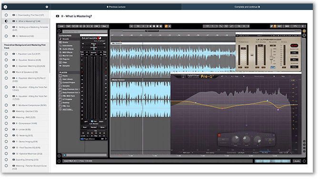This screenshot has height=180, width=320.
Task: Open the Shaping selector in L2
Action: click(294, 67)
